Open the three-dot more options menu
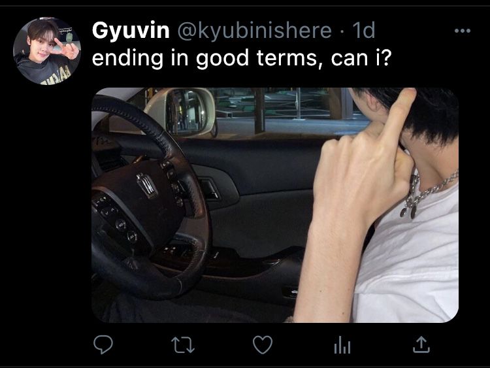 tap(463, 31)
